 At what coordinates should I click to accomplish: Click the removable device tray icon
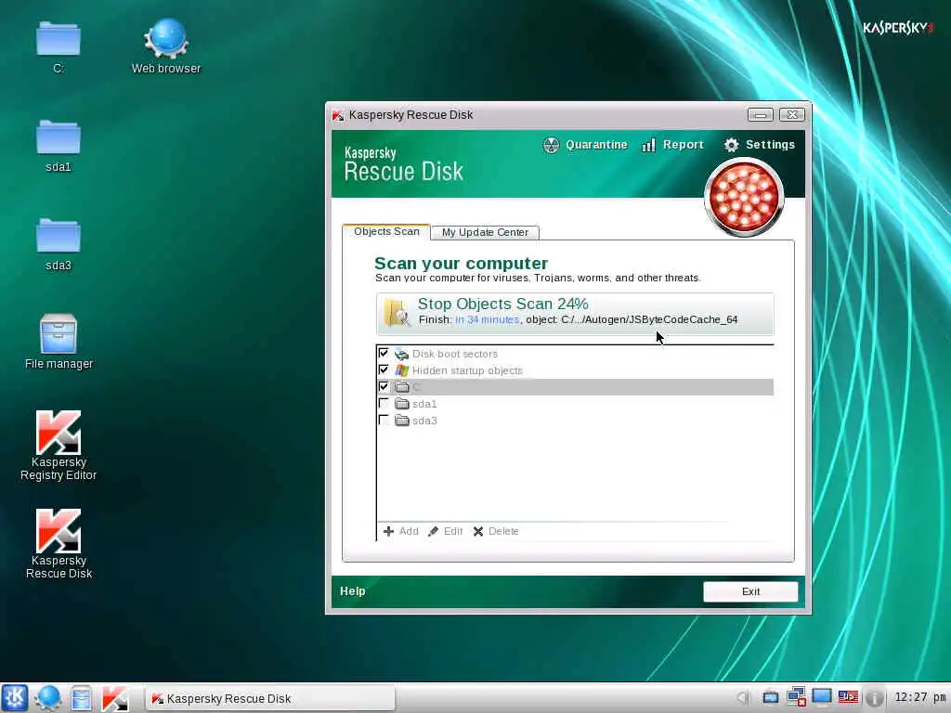point(770,698)
